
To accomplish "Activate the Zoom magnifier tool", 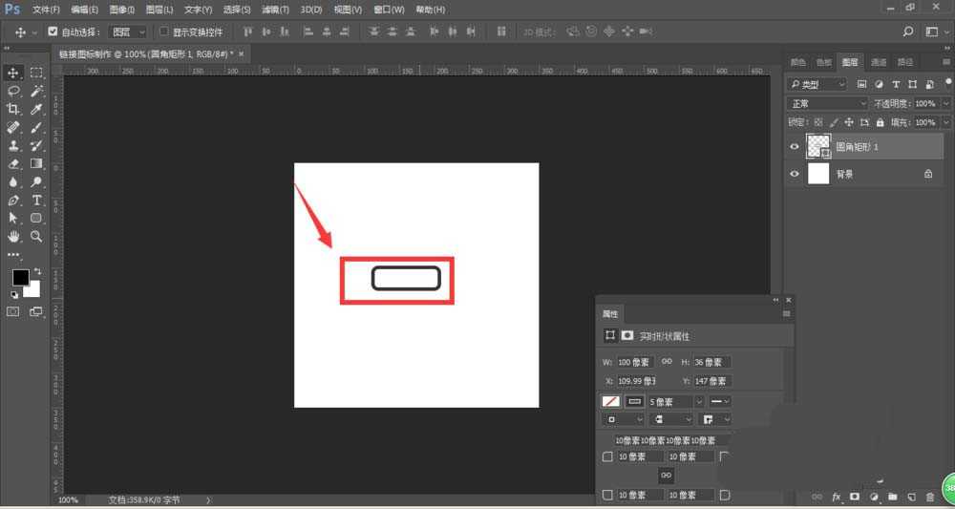I will click(x=36, y=236).
